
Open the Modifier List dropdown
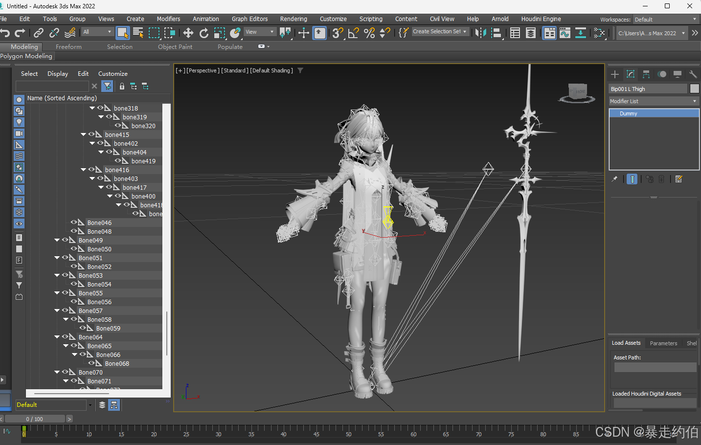click(x=653, y=101)
